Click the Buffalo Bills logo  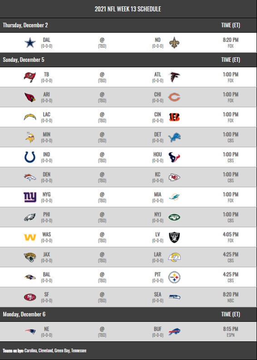click(x=174, y=332)
